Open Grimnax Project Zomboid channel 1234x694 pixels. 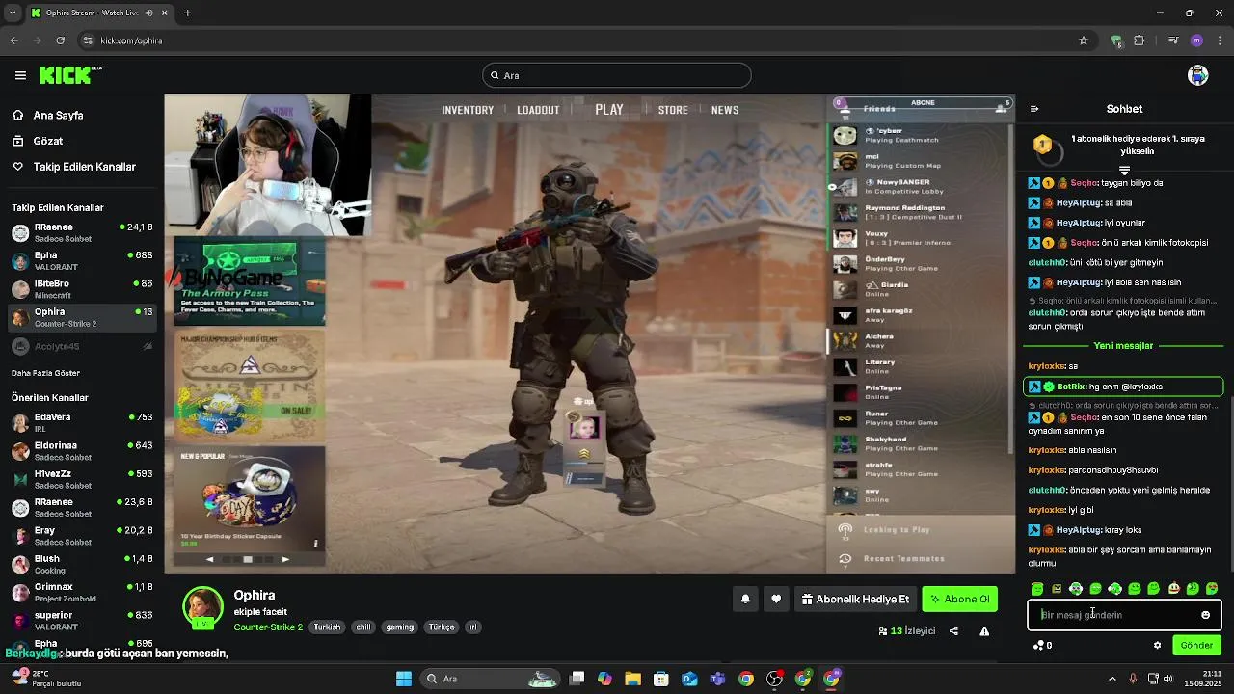pyautogui.click(x=81, y=592)
